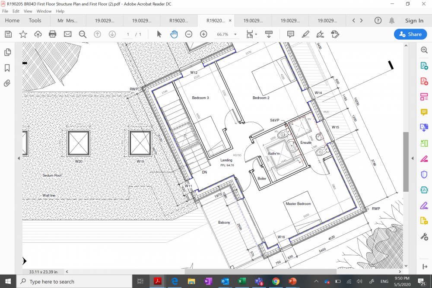
Task: Zoom out with minus button
Action: point(189,34)
